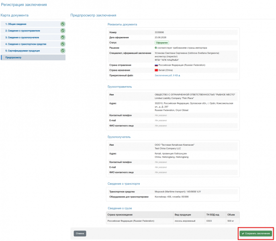Image resolution: width=276 pixels, height=241 pixels.
Task: Click checkmark icon for Сведения о грузоотправителе
Action: pos(63,31)
